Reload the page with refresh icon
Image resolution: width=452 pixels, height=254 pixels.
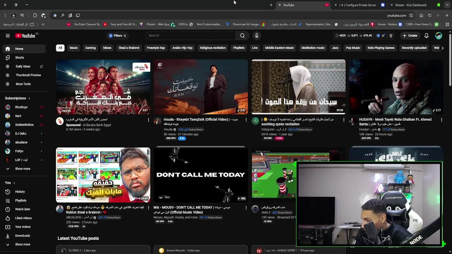(x=430, y=16)
